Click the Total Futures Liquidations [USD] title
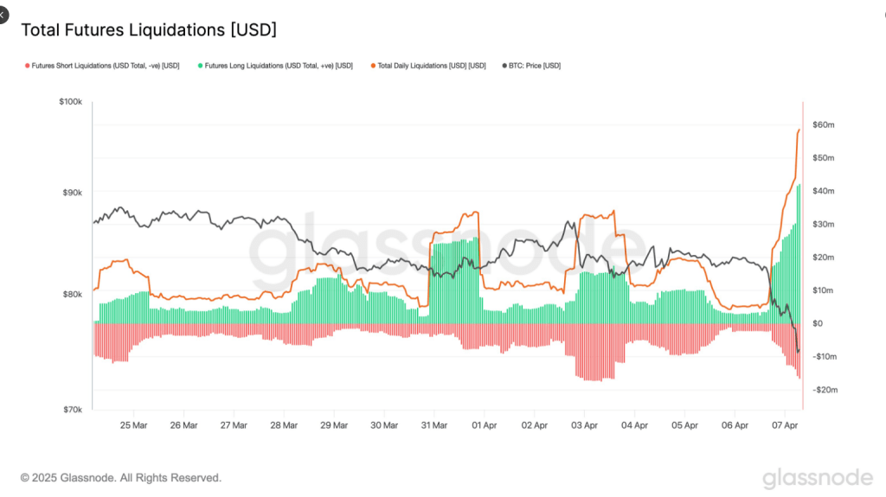Image resolution: width=886 pixels, height=497 pixels. click(149, 30)
